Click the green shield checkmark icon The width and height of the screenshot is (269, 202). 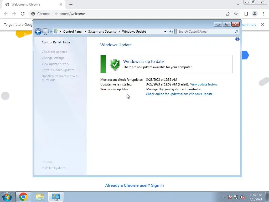coord(115,64)
